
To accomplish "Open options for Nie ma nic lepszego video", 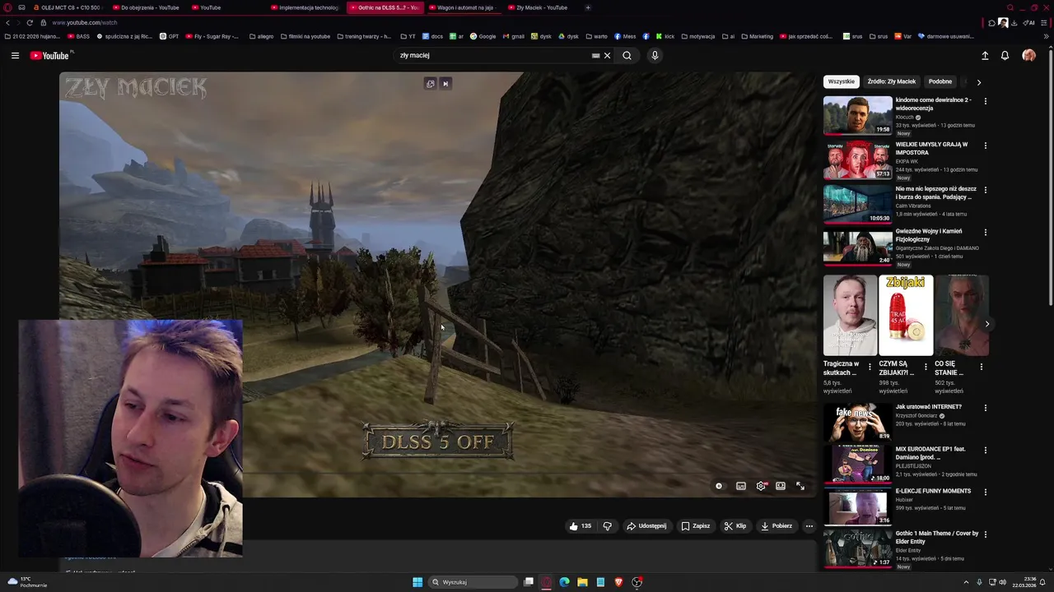I will (985, 190).
